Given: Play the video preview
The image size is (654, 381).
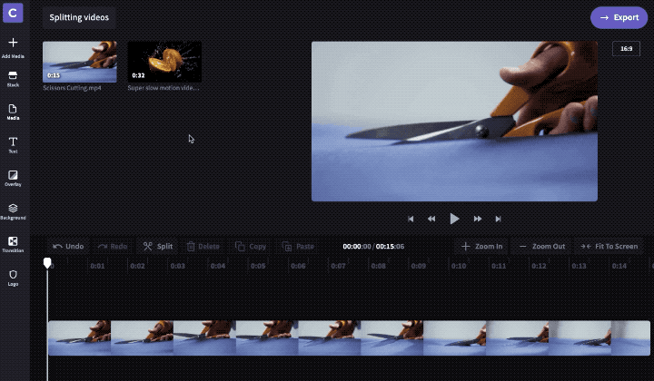Looking at the screenshot, I should [x=455, y=219].
